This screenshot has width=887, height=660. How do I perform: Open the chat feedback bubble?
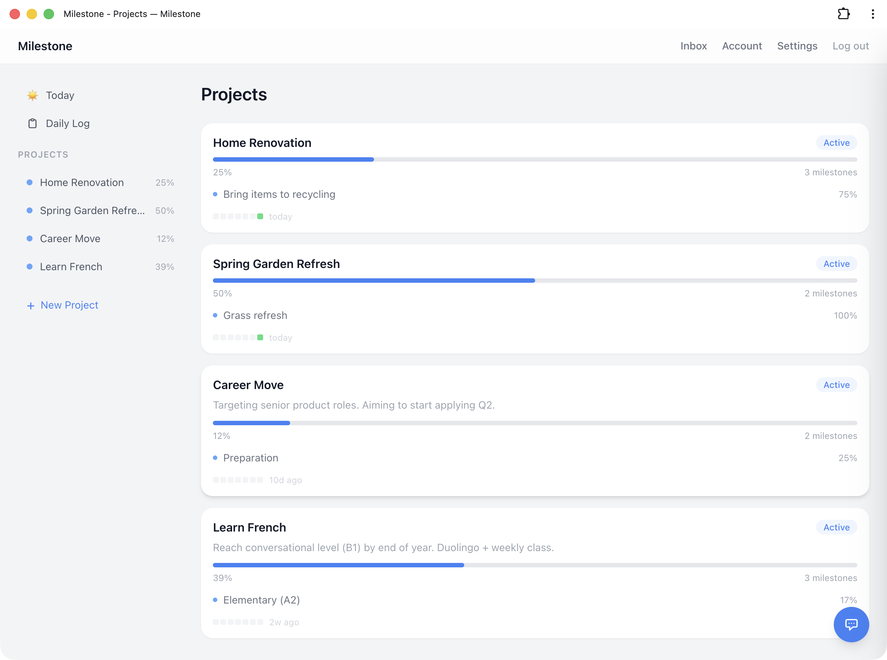(851, 625)
